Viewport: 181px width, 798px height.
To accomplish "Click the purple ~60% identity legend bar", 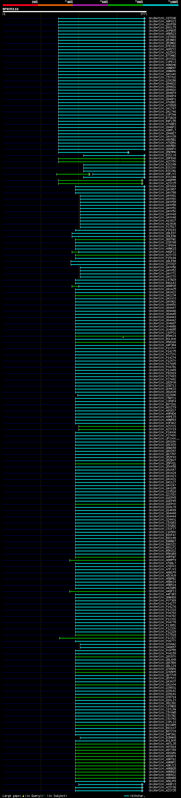I will click(x=91, y=5).
